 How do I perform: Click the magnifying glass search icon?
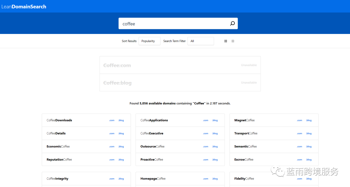pyautogui.click(x=232, y=24)
